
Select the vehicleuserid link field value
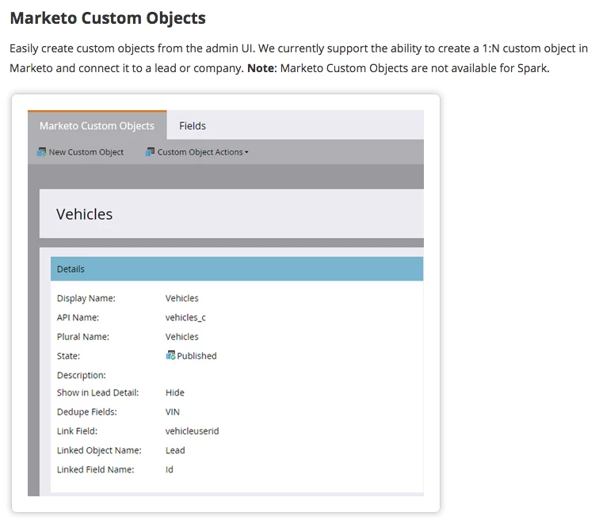point(193,431)
